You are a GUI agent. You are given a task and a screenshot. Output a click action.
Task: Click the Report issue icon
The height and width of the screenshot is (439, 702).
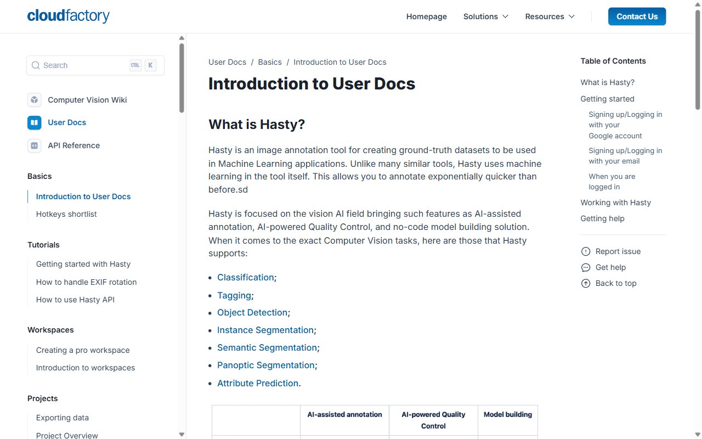pyautogui.click(x=586, y=251)
